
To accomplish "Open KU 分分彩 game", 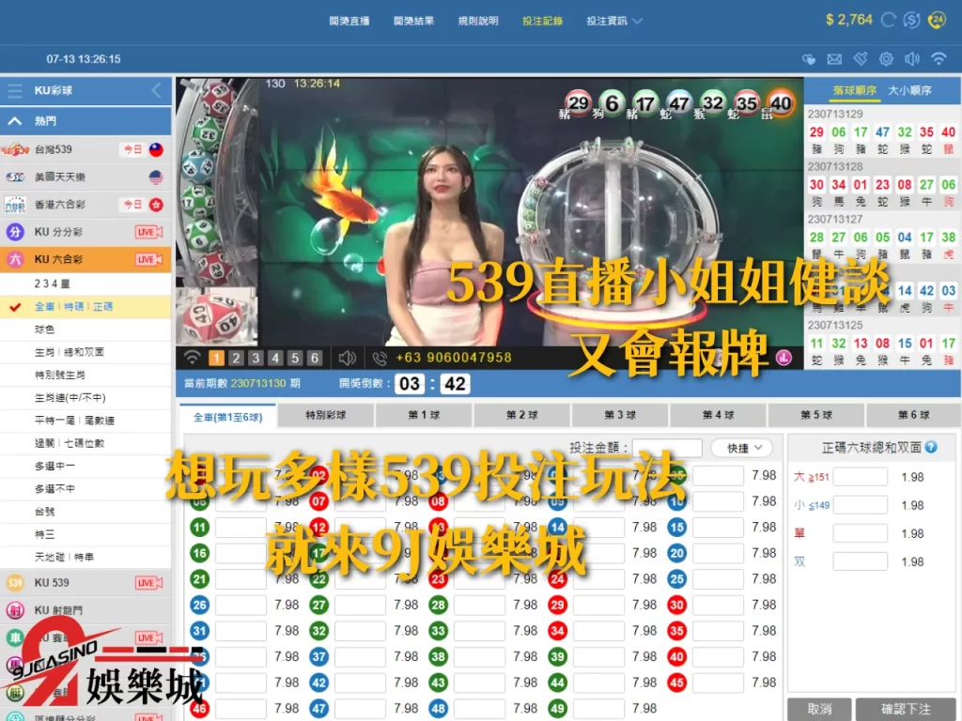I will click(85, 232).
